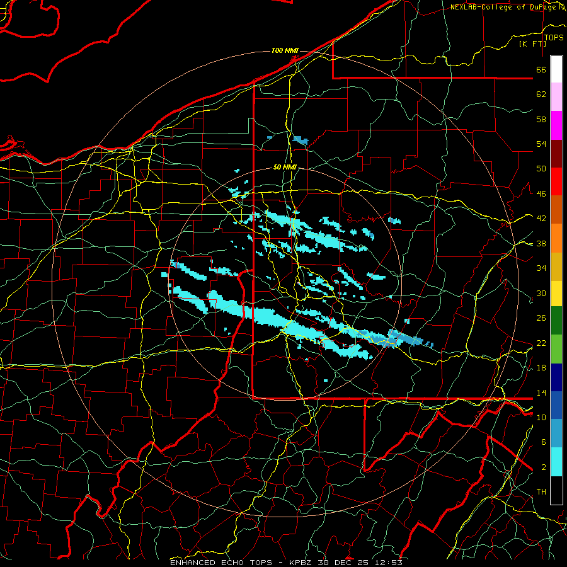567x567 pixels.
Task: Click the bright red legend swatch
Action: tap(556, 181)
